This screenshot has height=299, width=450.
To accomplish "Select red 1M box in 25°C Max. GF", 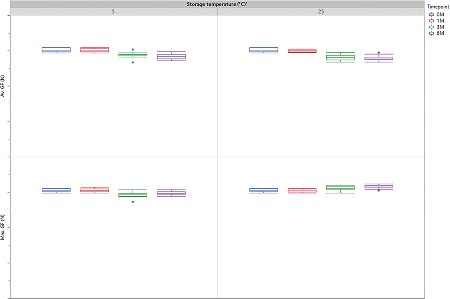I will (302, 191).
